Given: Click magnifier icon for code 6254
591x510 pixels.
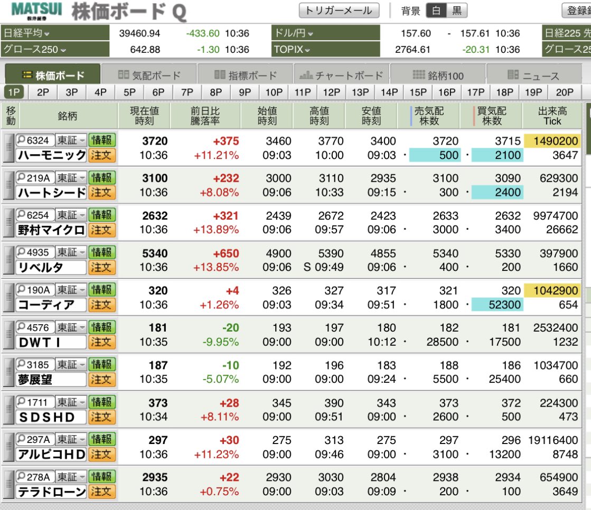Looking at the screenshot, I should click(x=21, y=215).
